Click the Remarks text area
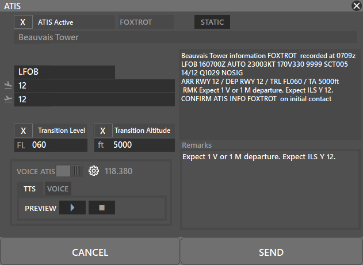This screenshot has height=265, width=363. tap(270, 190)
